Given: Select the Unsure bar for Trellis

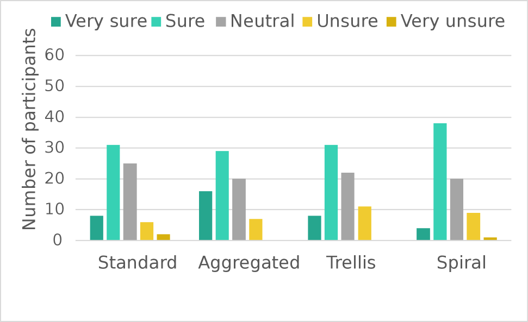Looking at the screenshot, I should [364, 223].
